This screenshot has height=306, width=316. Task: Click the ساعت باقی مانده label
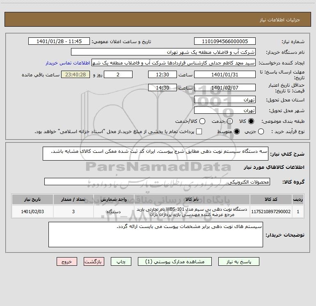pos(41,75)
